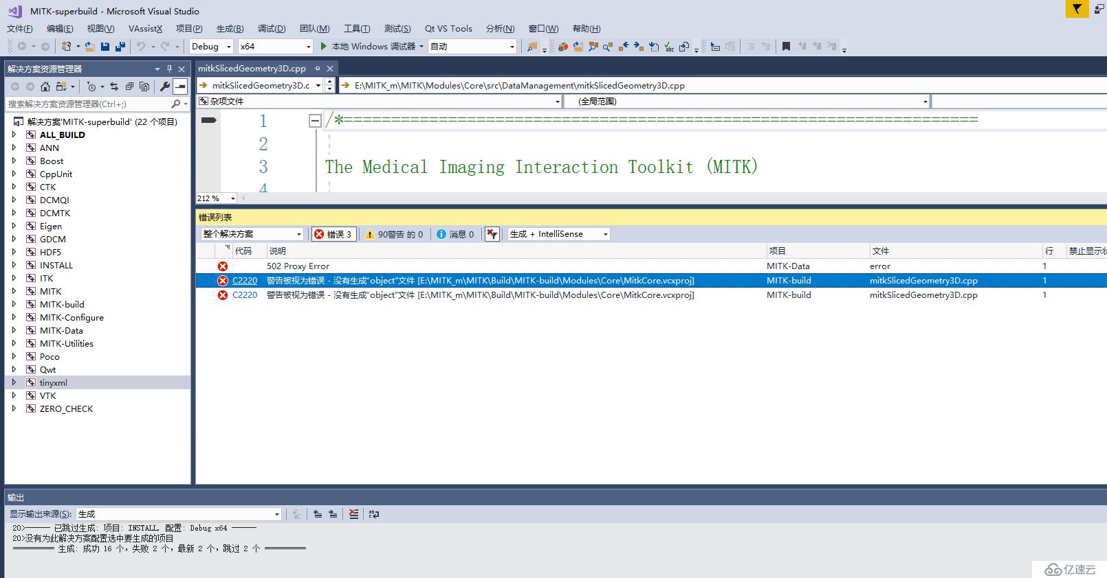Viewport: 1107px width, 578px height.
Task: Select the MITK-Data project in the tree
Action: click(61, 330)
